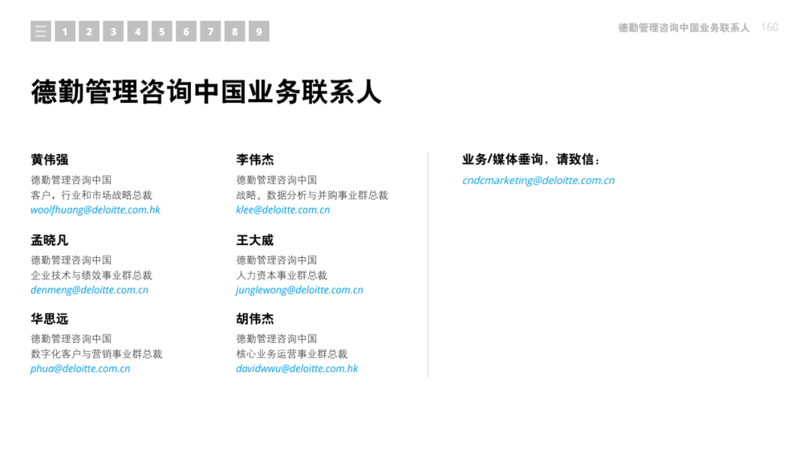Click the gray header text 德勤管理咨询中国业务联系人

coord(683,27)
